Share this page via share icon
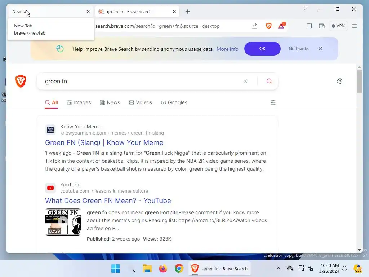 point(254,26)
